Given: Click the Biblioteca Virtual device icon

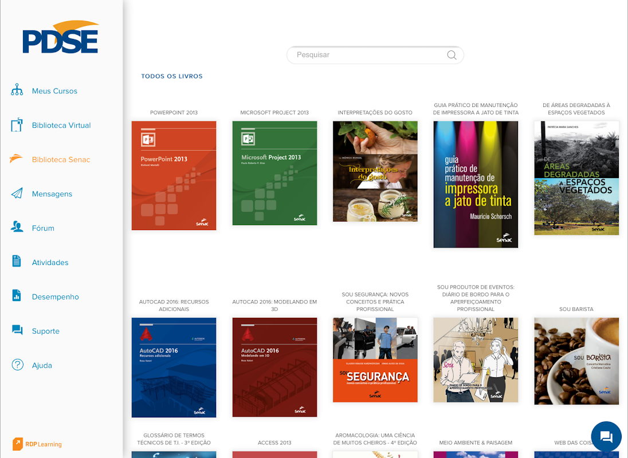Looking at the screenshot, I should point(17,125).
